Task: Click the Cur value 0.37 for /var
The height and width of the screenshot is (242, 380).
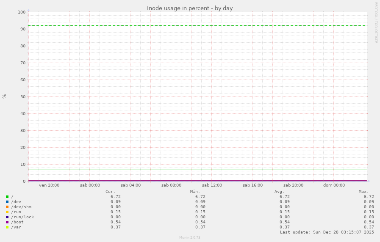Action: tap(116, 227)
